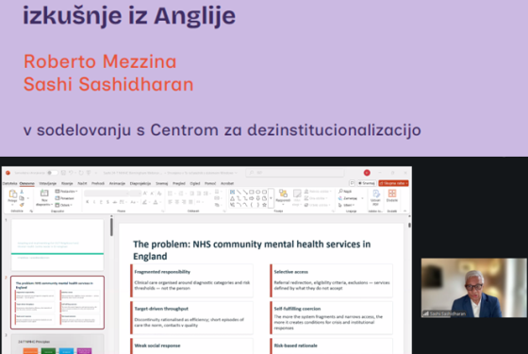Open the Select (Izberi) dropdown
This screenshot has width=528, height=354.
pyautogui.click(x=347, y=205)
